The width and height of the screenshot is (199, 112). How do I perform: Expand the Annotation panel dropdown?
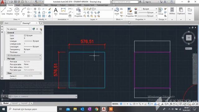coord(63,19)
